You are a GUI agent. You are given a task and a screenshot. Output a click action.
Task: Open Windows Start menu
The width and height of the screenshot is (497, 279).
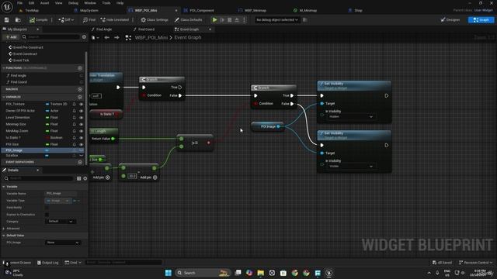point(169,273)
